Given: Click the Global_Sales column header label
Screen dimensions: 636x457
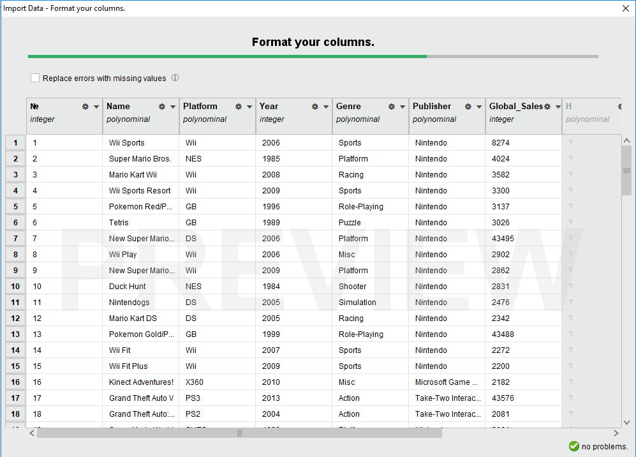Looking at the screenshot, I should point(516,107).
